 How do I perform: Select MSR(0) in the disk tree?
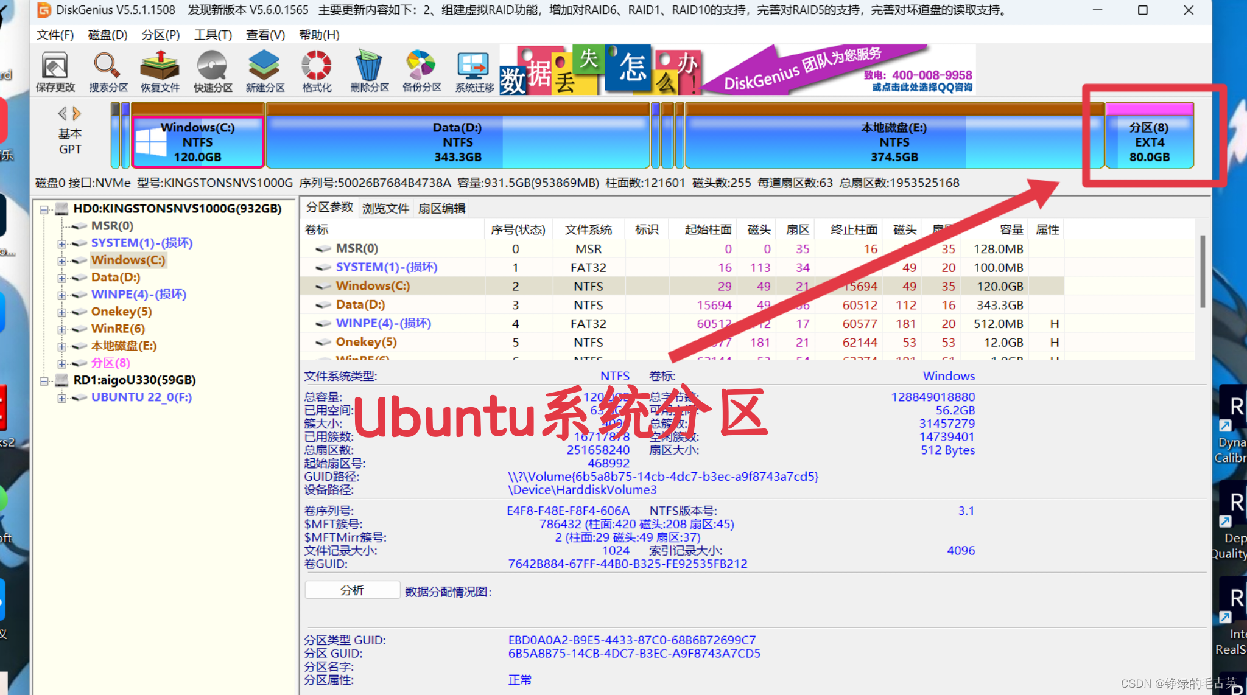(112, 226)
